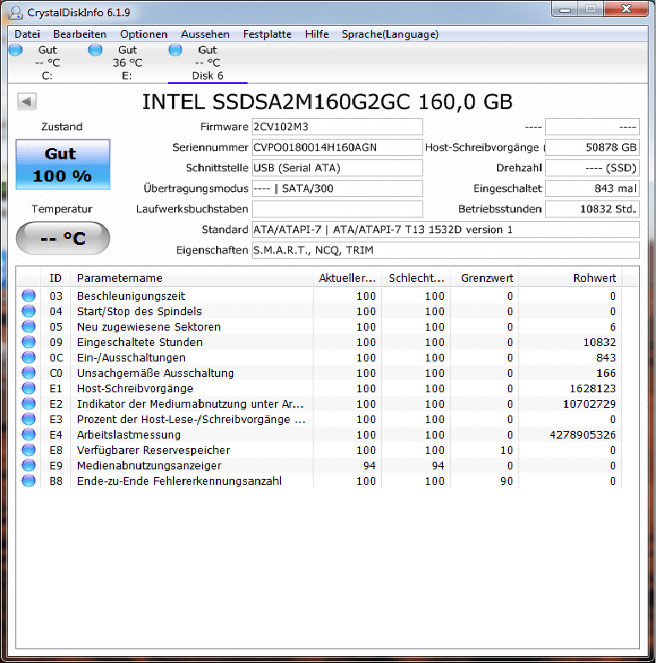This screenshot has width=658, height=663.
Task: Select the Disk 6 drive label
Action: point(207,75)
